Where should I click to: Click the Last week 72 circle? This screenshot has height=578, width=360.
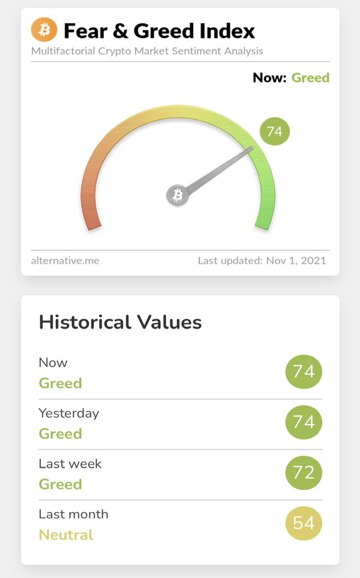click(x=304, y=473)
